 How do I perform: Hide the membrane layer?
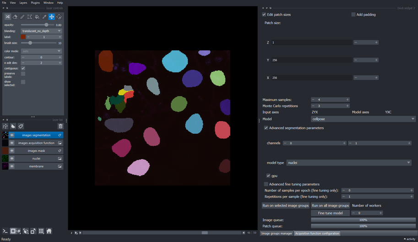[x=12, y=166]
